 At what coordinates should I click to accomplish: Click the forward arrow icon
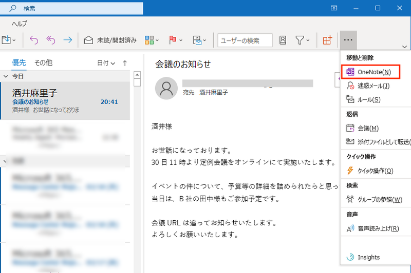point(68,40)
